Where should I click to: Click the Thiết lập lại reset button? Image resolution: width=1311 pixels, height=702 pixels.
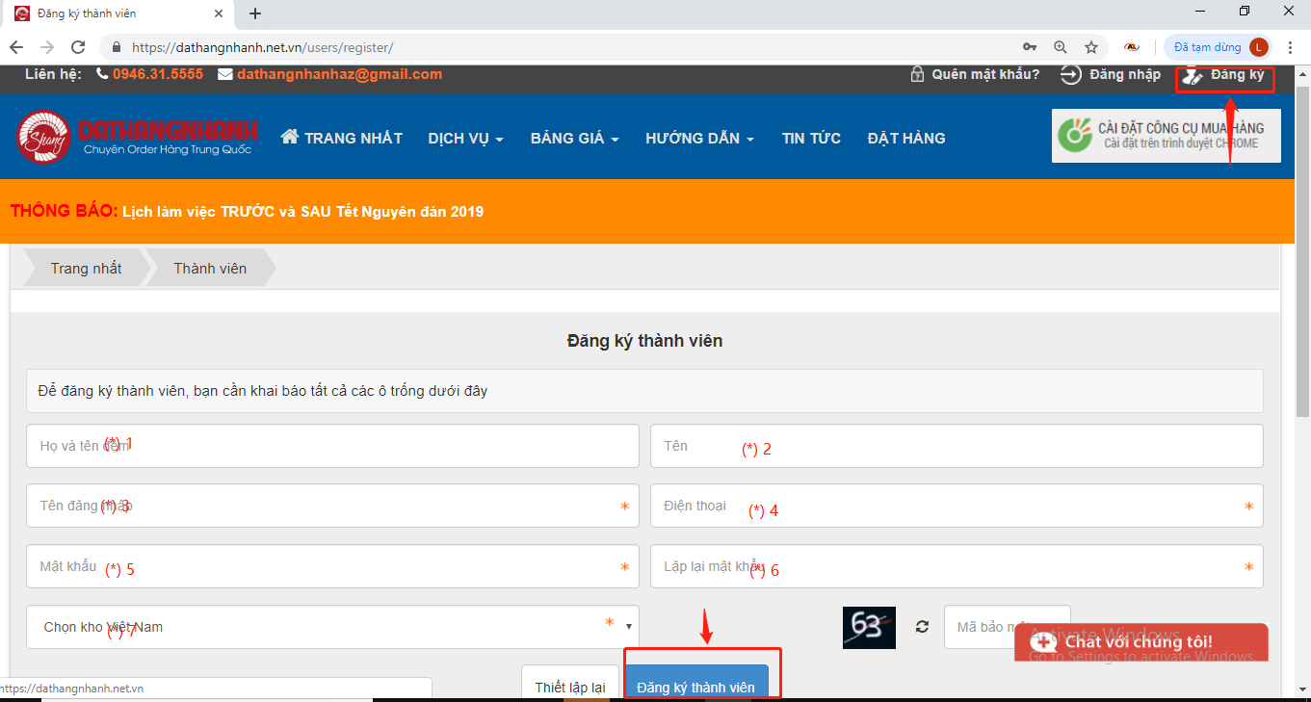(570, 687)
